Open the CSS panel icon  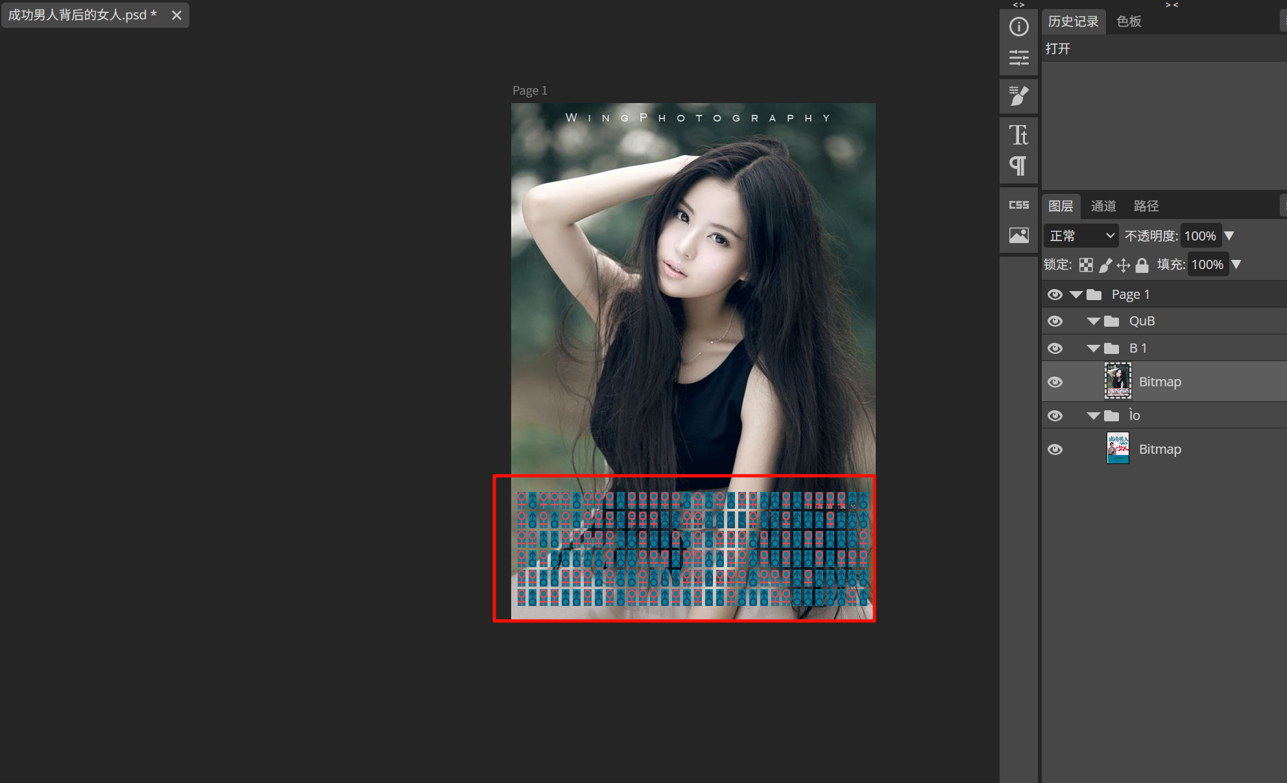pyautogui.click(x=1018, y=205)
